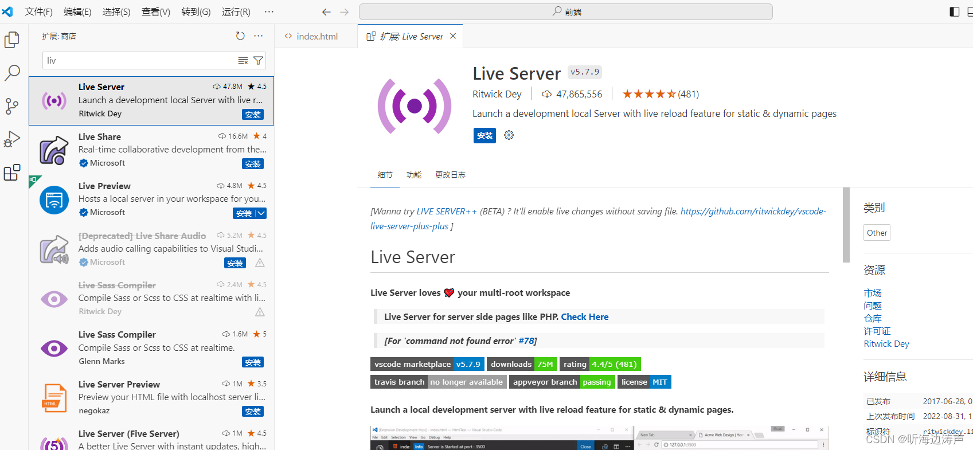Open the 许可证 license resource link

(877, 331)
